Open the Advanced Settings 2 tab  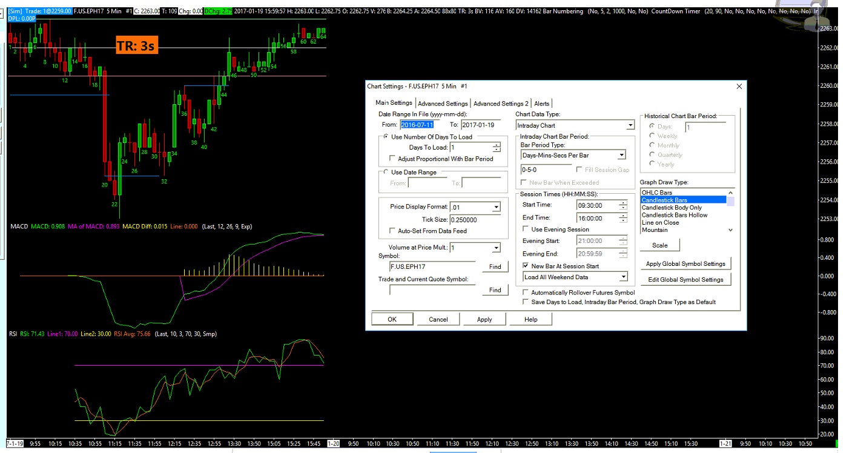tap(501, 104)
